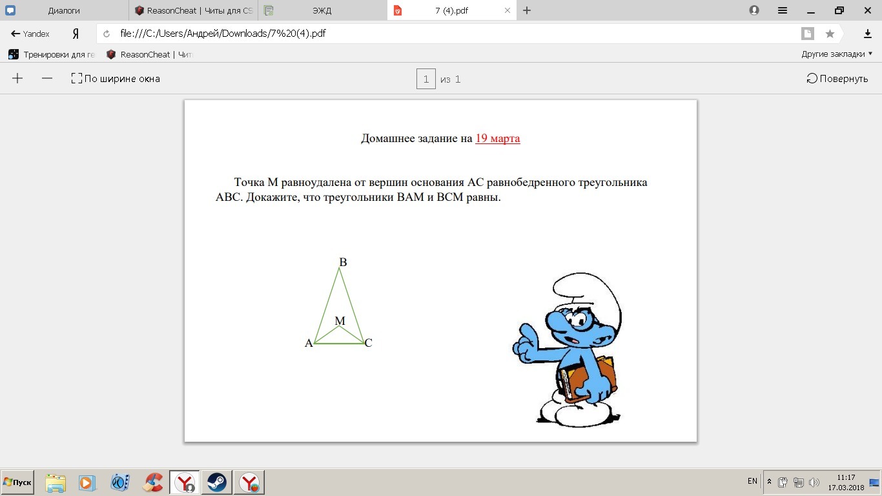Image resolution: width=882 pixels, height=496 pixels.
Task: Click the red 19 марта text
Action: point(497,138)
